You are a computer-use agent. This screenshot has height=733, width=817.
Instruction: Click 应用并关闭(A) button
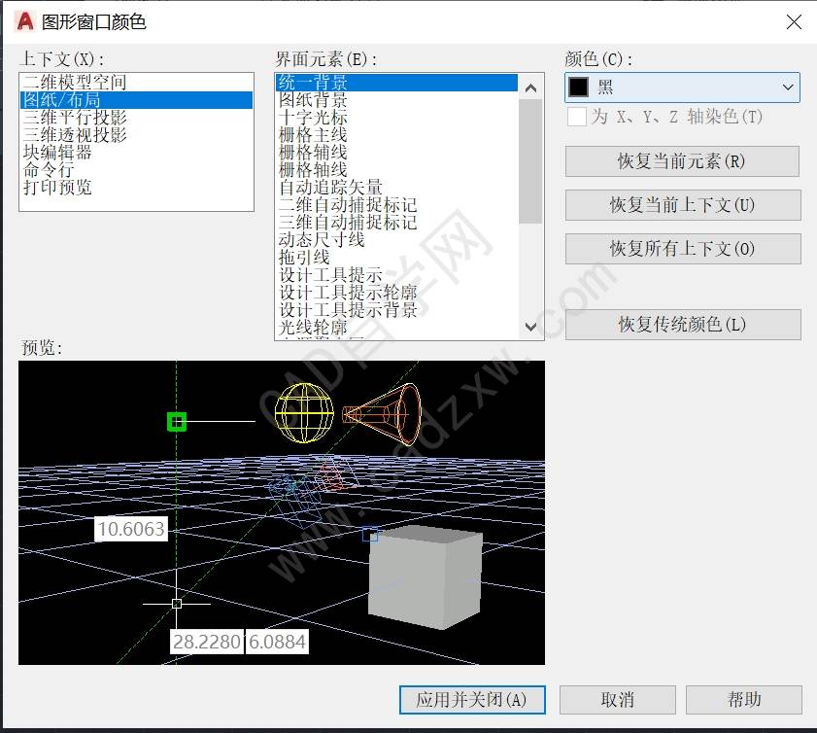point(471,700)
